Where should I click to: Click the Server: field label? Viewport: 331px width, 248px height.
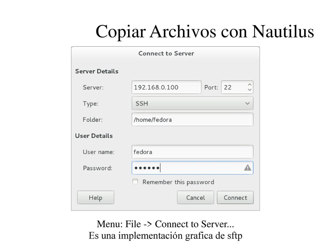[x=93, y=87]
